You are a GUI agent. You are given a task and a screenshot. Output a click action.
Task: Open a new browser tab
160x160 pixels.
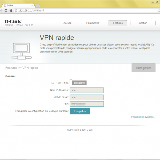38,5
